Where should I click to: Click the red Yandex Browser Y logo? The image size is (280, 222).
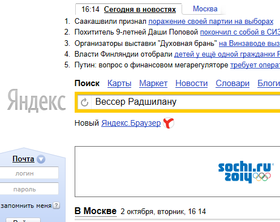click(x=169, y=123)
